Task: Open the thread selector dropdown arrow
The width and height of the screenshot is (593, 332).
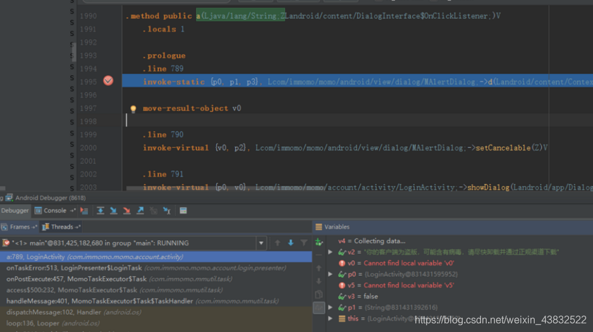Action: click(261, 243)
